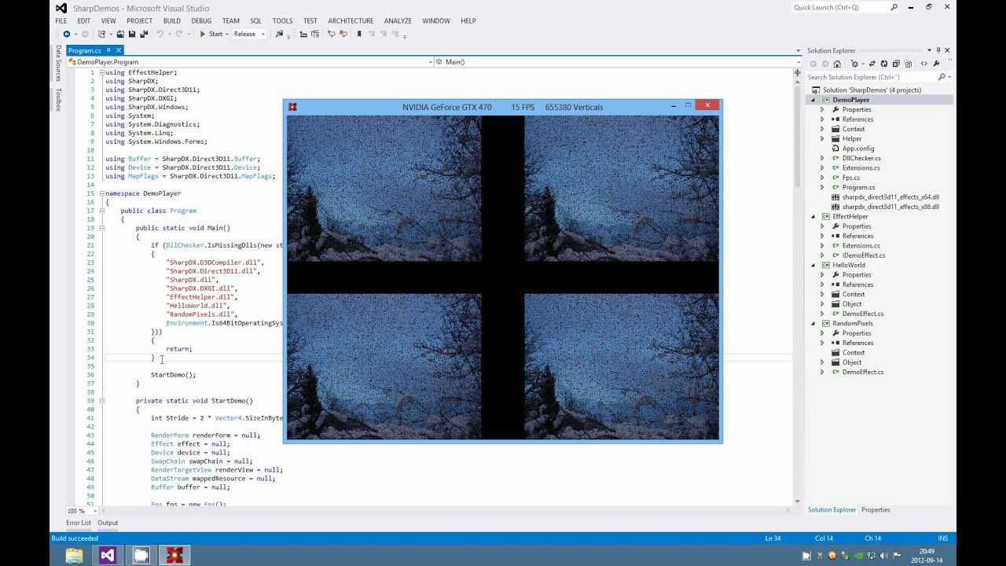The image size is (1006, 566).
Task: Click the red demo app icon in the taskbar
Action: pyautogui.click(x=174, y=555)
